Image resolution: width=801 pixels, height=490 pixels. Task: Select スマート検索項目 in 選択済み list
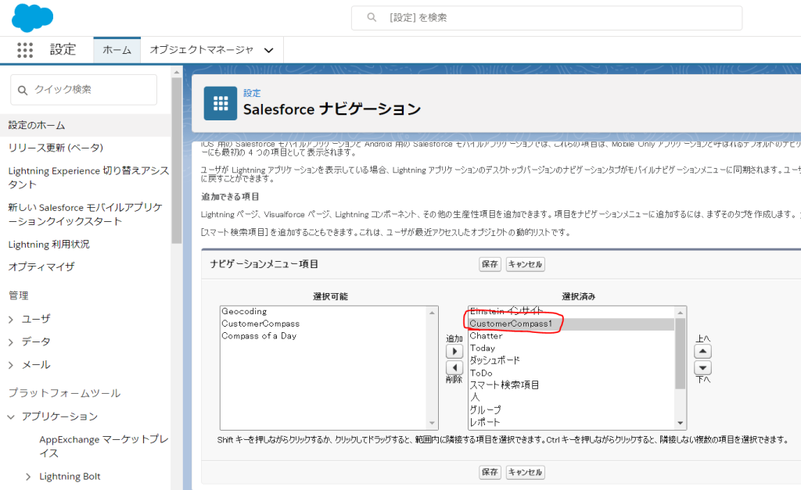[505, 384]
